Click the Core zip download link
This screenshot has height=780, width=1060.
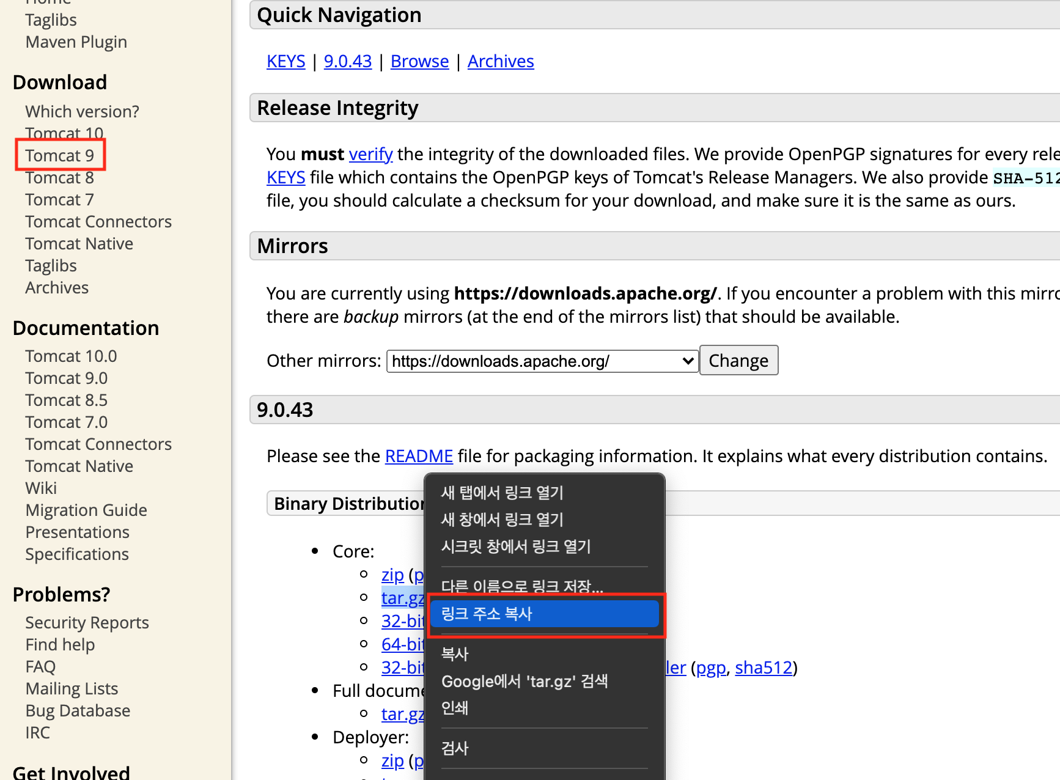[392, 575]
